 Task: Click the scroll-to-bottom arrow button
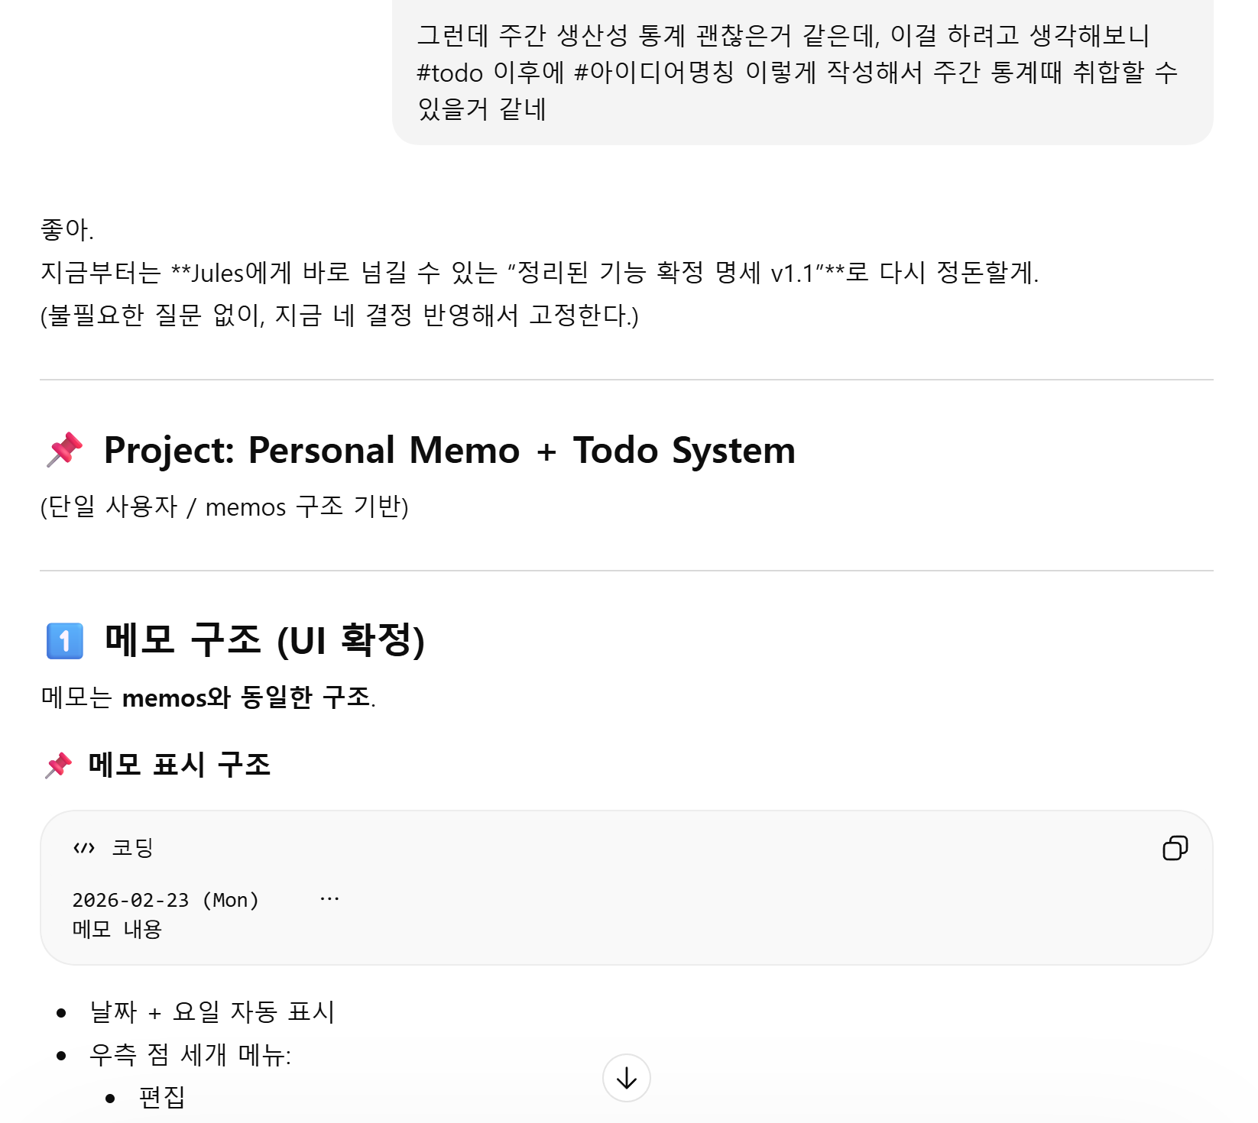click(626, 1078)
